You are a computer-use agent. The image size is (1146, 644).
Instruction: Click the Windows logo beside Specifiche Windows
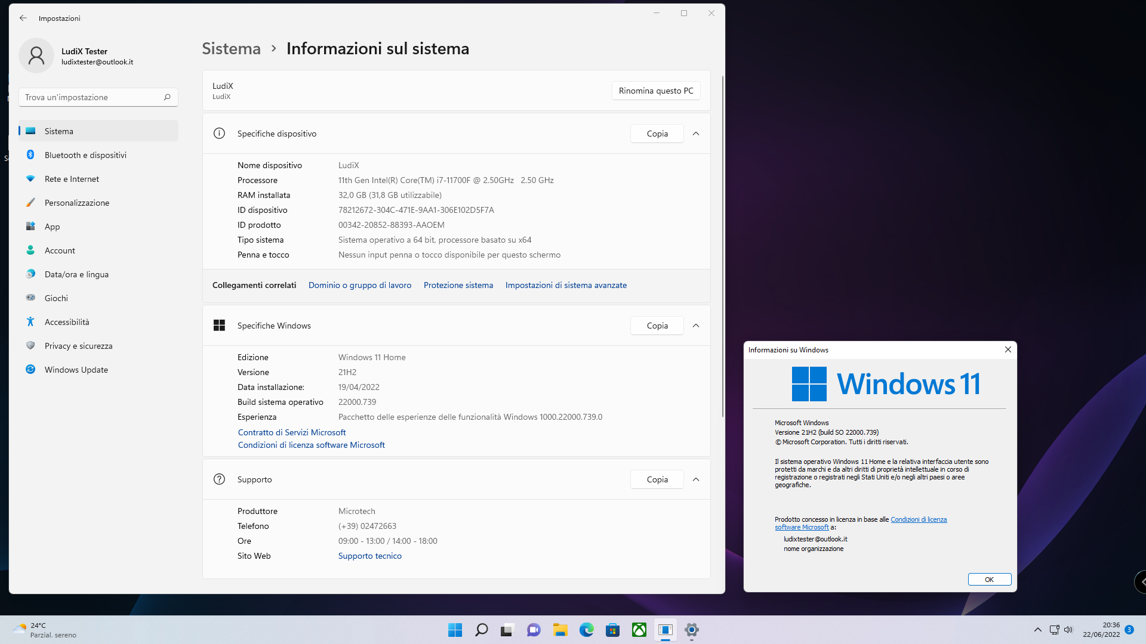[x=219, y=326]
